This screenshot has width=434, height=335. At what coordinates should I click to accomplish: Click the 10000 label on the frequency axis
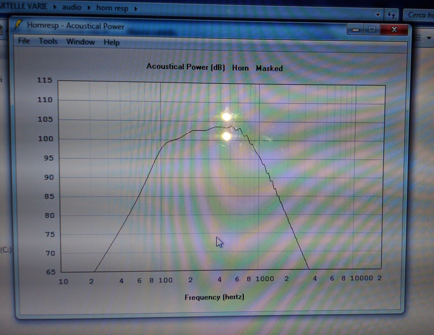click(361, 278)
